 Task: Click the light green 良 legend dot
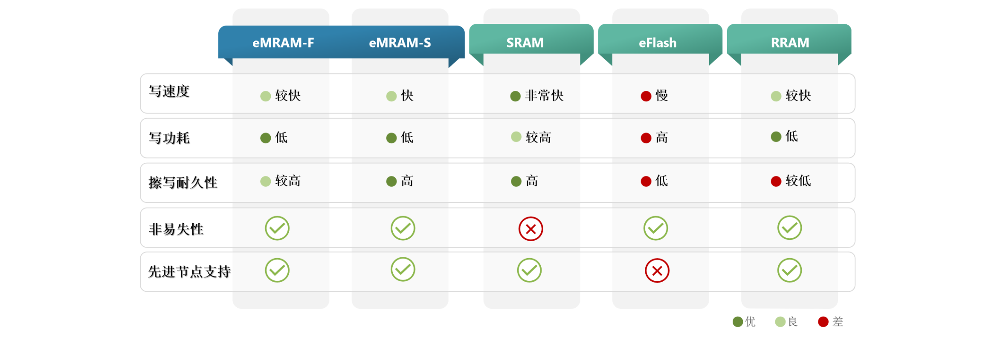click(x=780, y=322)
